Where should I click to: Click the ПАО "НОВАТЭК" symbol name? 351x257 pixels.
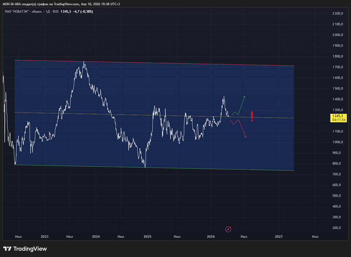coord(24,12)
